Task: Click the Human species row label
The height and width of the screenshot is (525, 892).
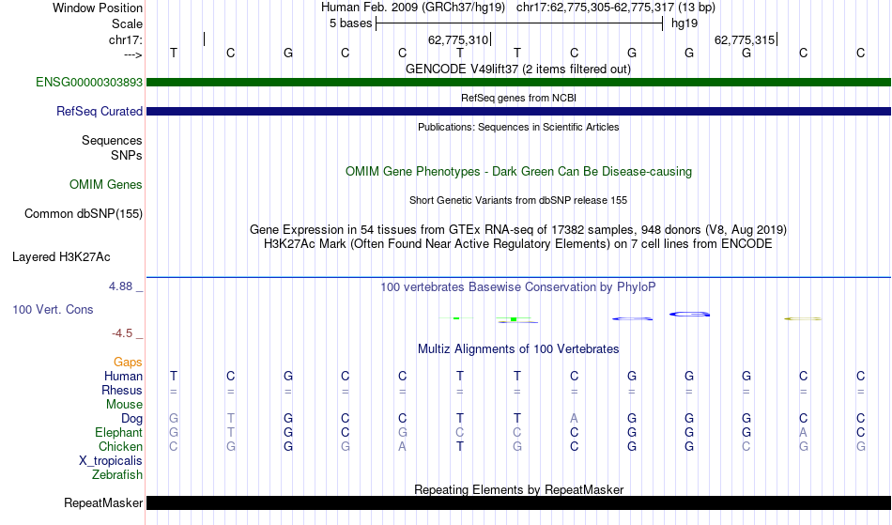Action: (x=123, y=376)
